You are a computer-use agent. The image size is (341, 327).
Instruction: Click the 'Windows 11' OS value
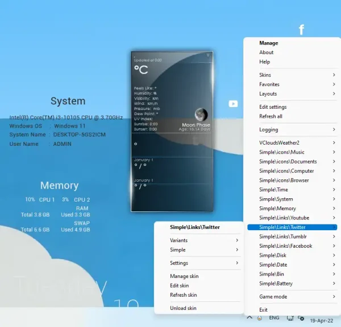point(70,126)
